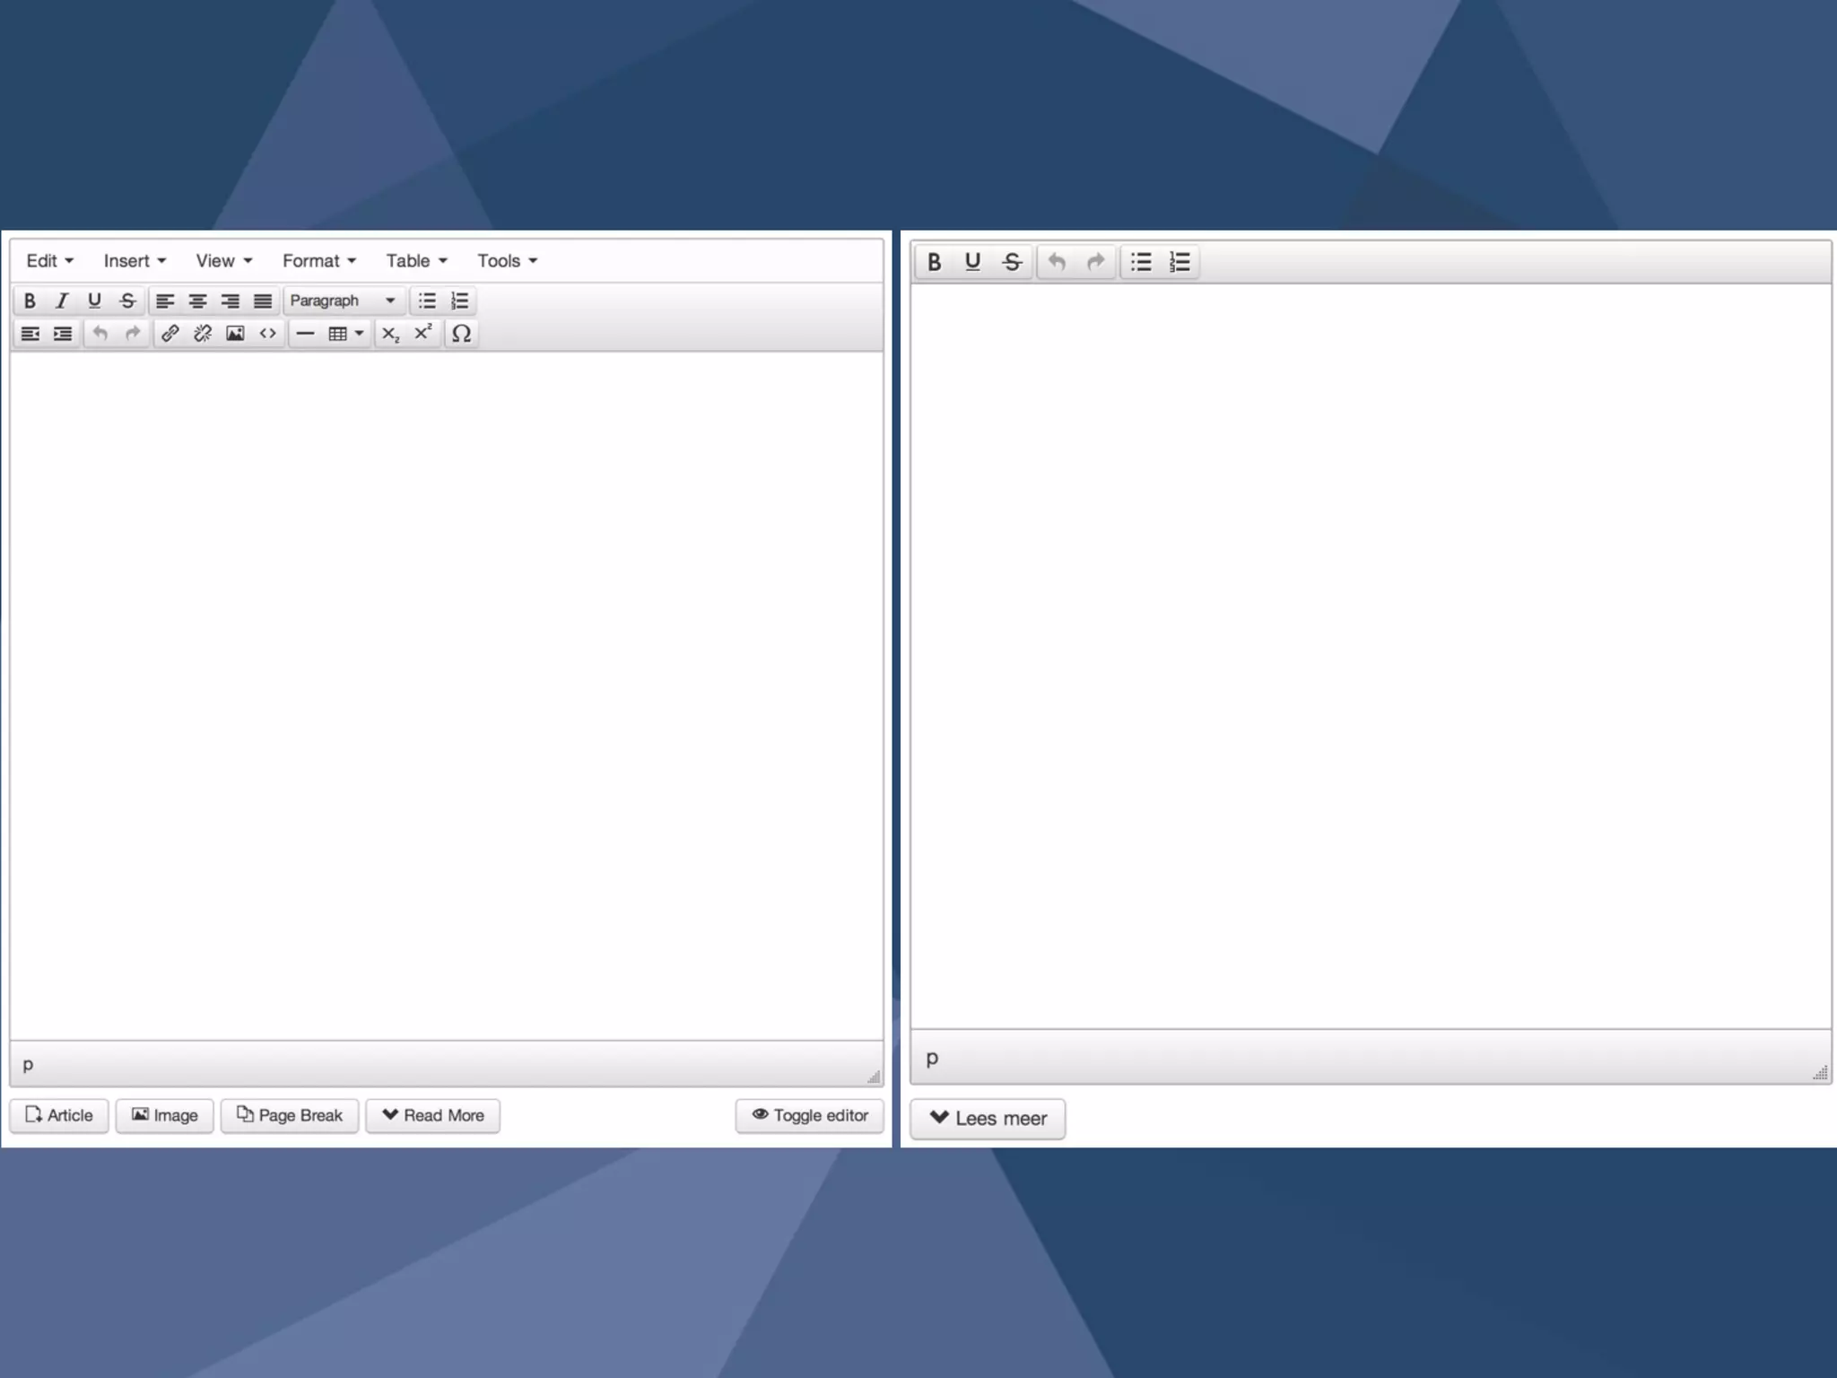This screenshot has height=1378, width=1837.
Task: Click the Toggle editor button
Action: 809,1115
